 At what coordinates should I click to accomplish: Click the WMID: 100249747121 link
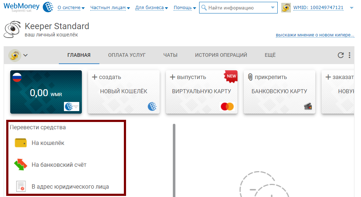click(x=318, y=8)
